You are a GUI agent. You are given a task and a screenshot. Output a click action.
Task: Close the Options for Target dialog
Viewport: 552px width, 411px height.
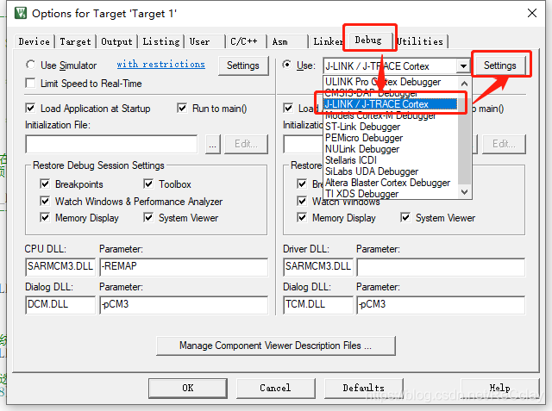point(532,13)
